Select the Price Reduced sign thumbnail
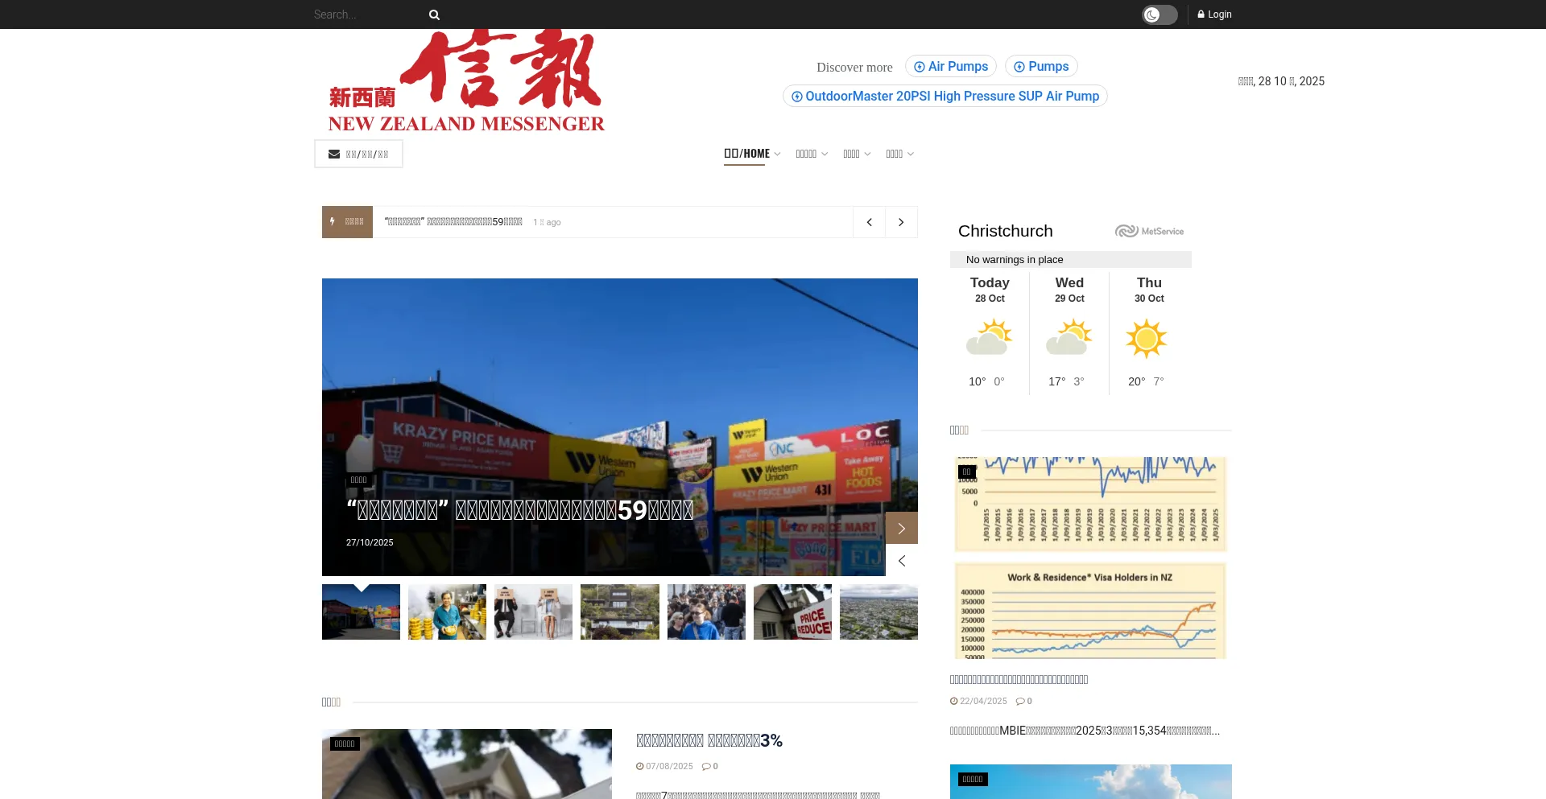 792,612
